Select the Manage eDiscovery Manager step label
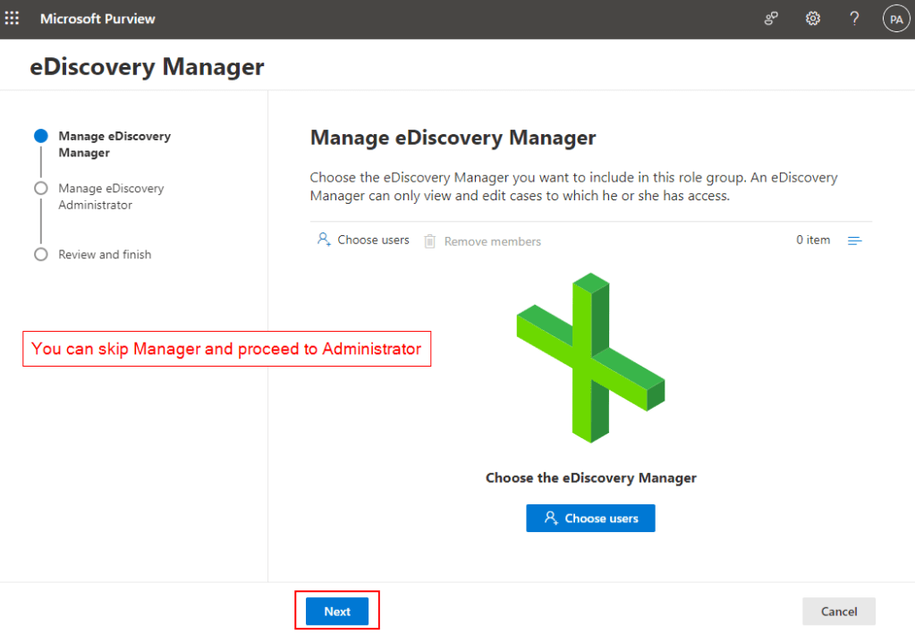915x634 pixels. (x=114, y=144)
